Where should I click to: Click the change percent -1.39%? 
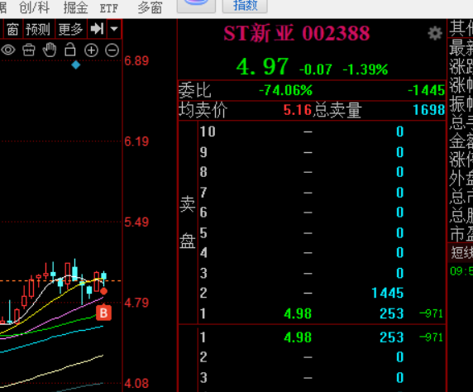tap(365, 69)
